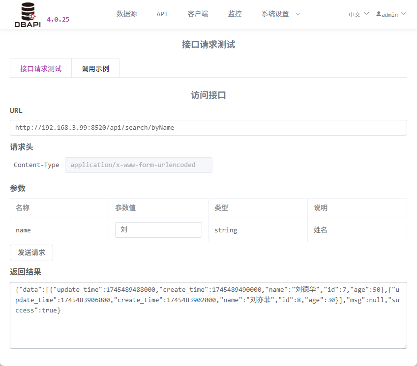Click the 接口请求测试 page title

[208, 44]
